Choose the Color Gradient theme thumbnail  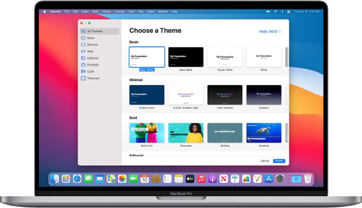coord(225,95)
